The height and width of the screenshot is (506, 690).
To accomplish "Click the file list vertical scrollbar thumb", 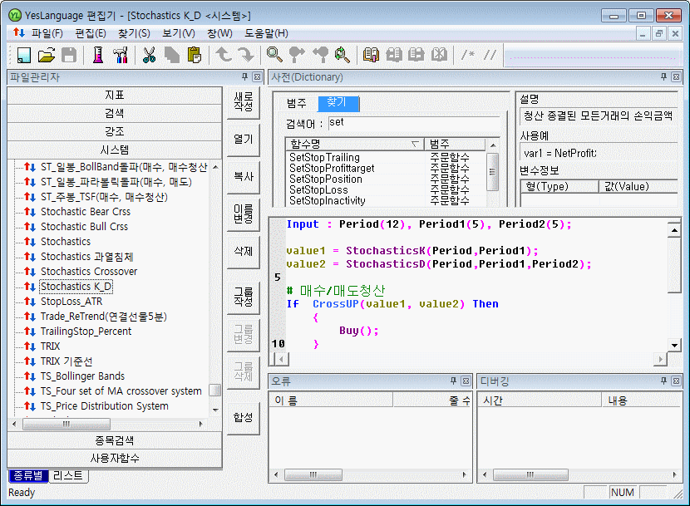I will coord(215,390).
